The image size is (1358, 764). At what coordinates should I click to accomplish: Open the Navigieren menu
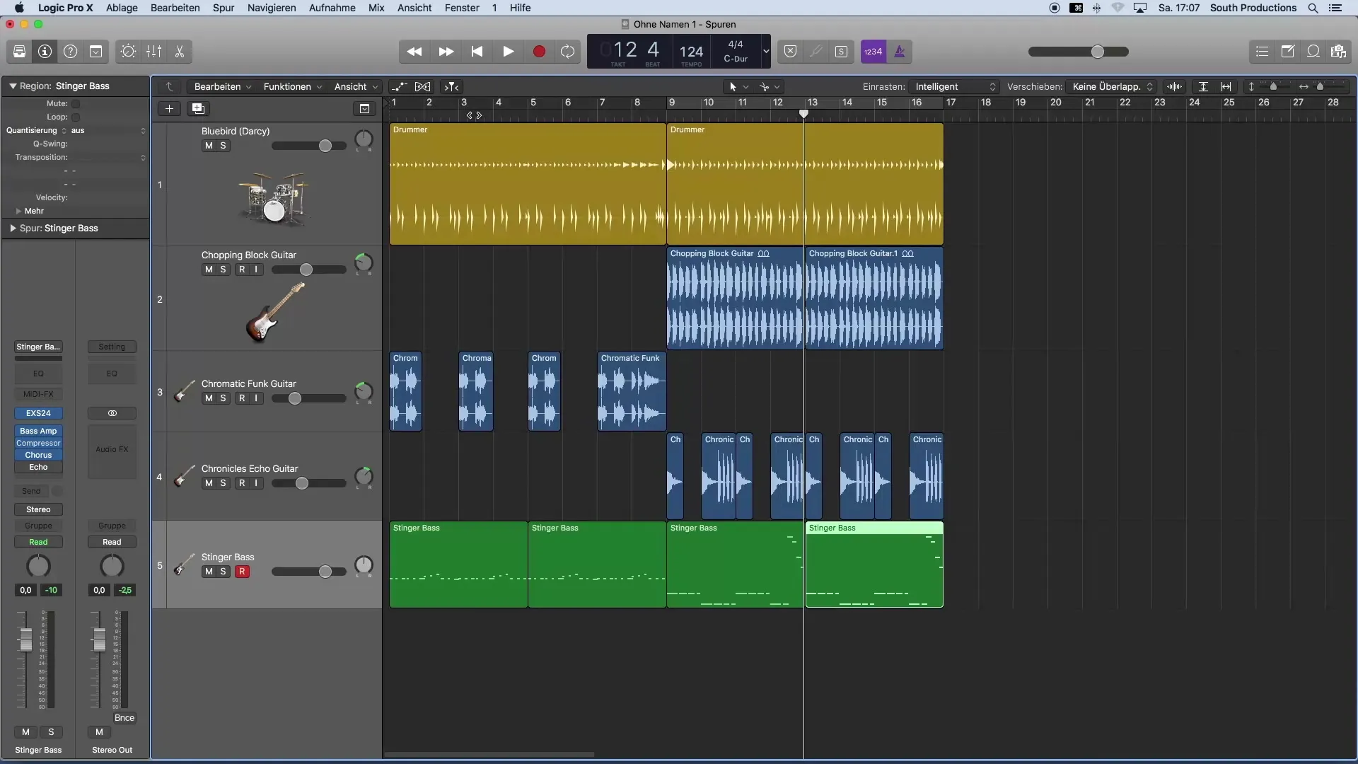click(272, 8)
